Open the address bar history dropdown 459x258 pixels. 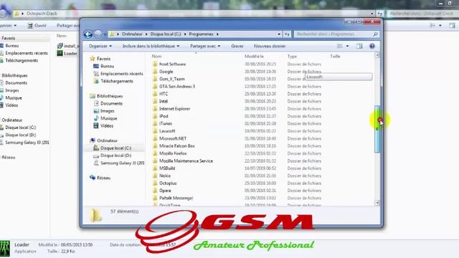point(279,34)
